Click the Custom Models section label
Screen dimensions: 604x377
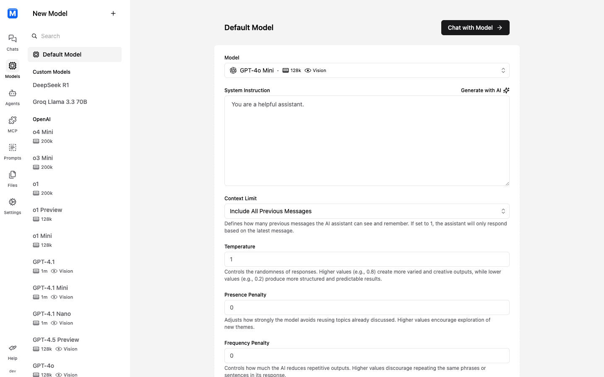[52, 72]
